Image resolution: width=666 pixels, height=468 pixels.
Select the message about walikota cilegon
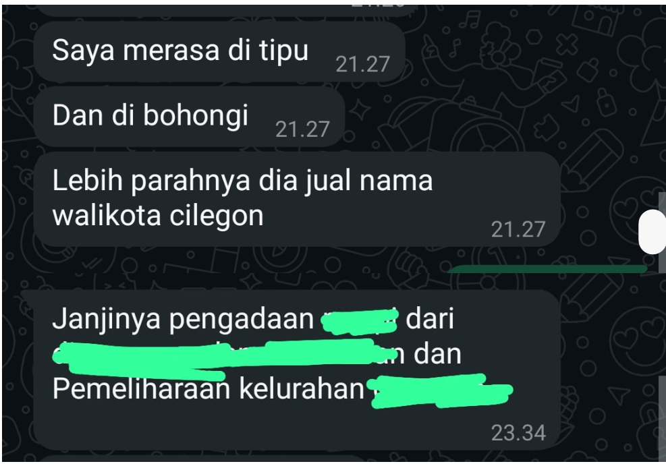297,200
